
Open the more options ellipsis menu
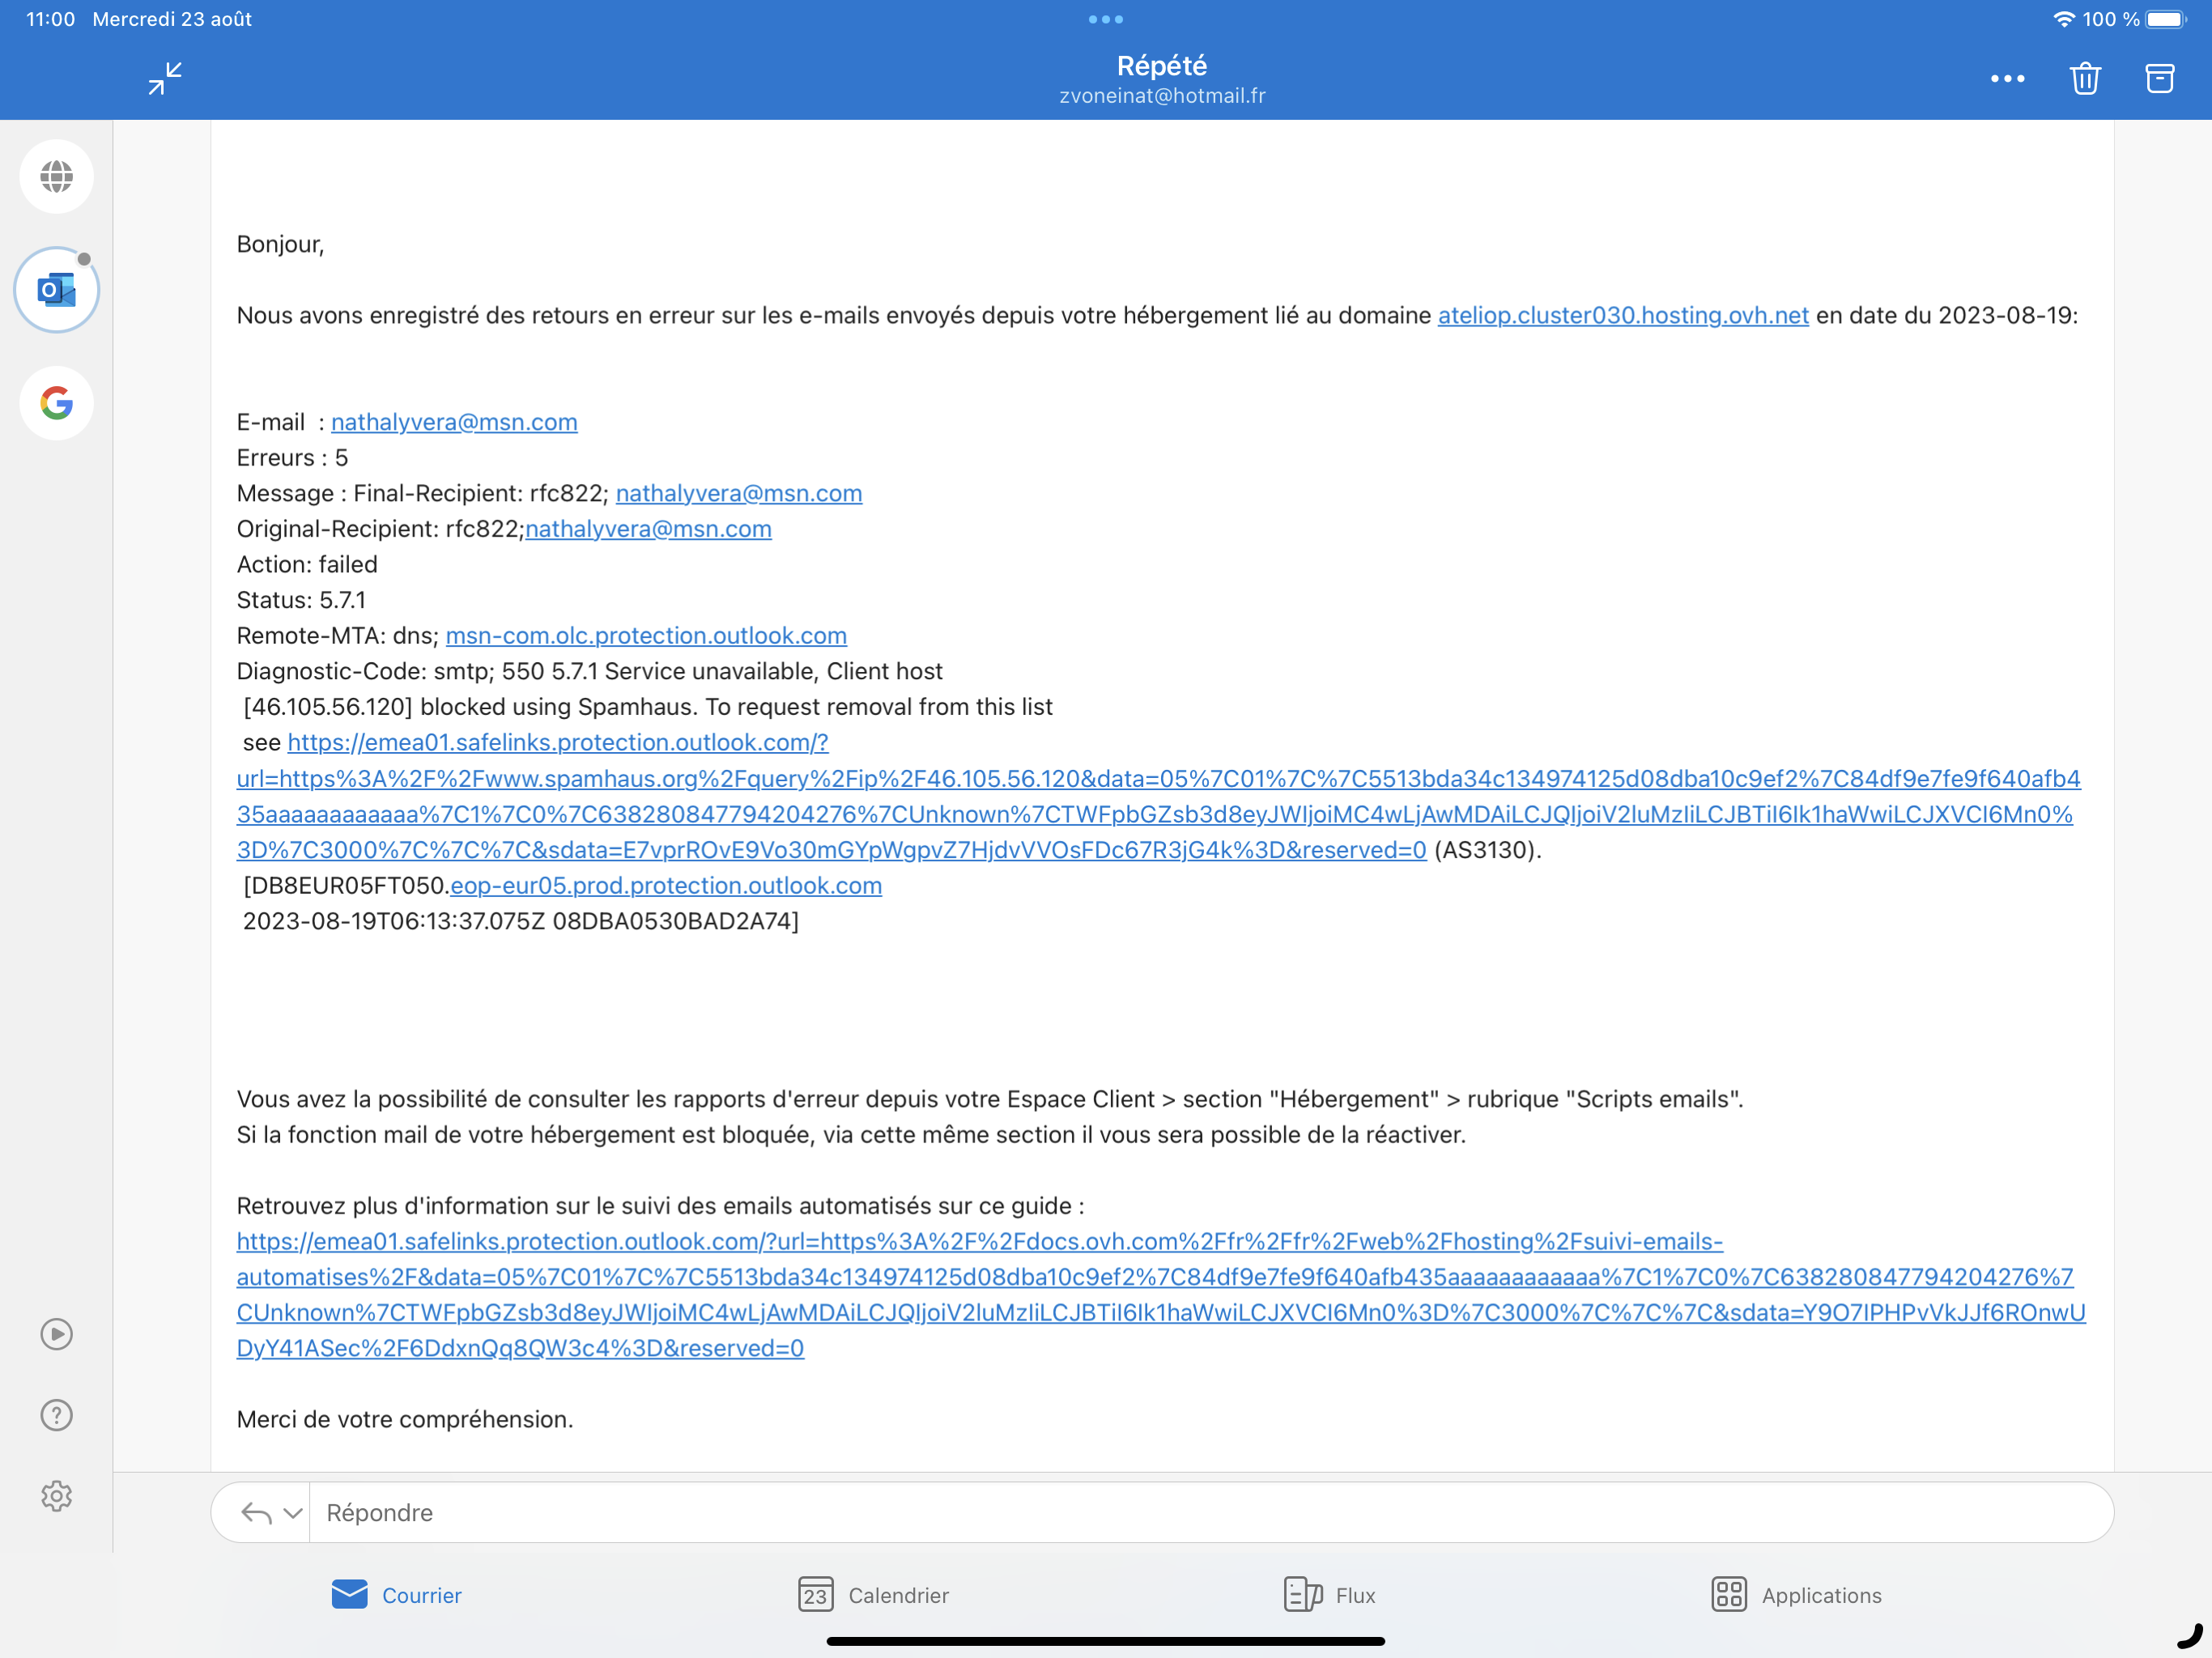click(2007, 78)
